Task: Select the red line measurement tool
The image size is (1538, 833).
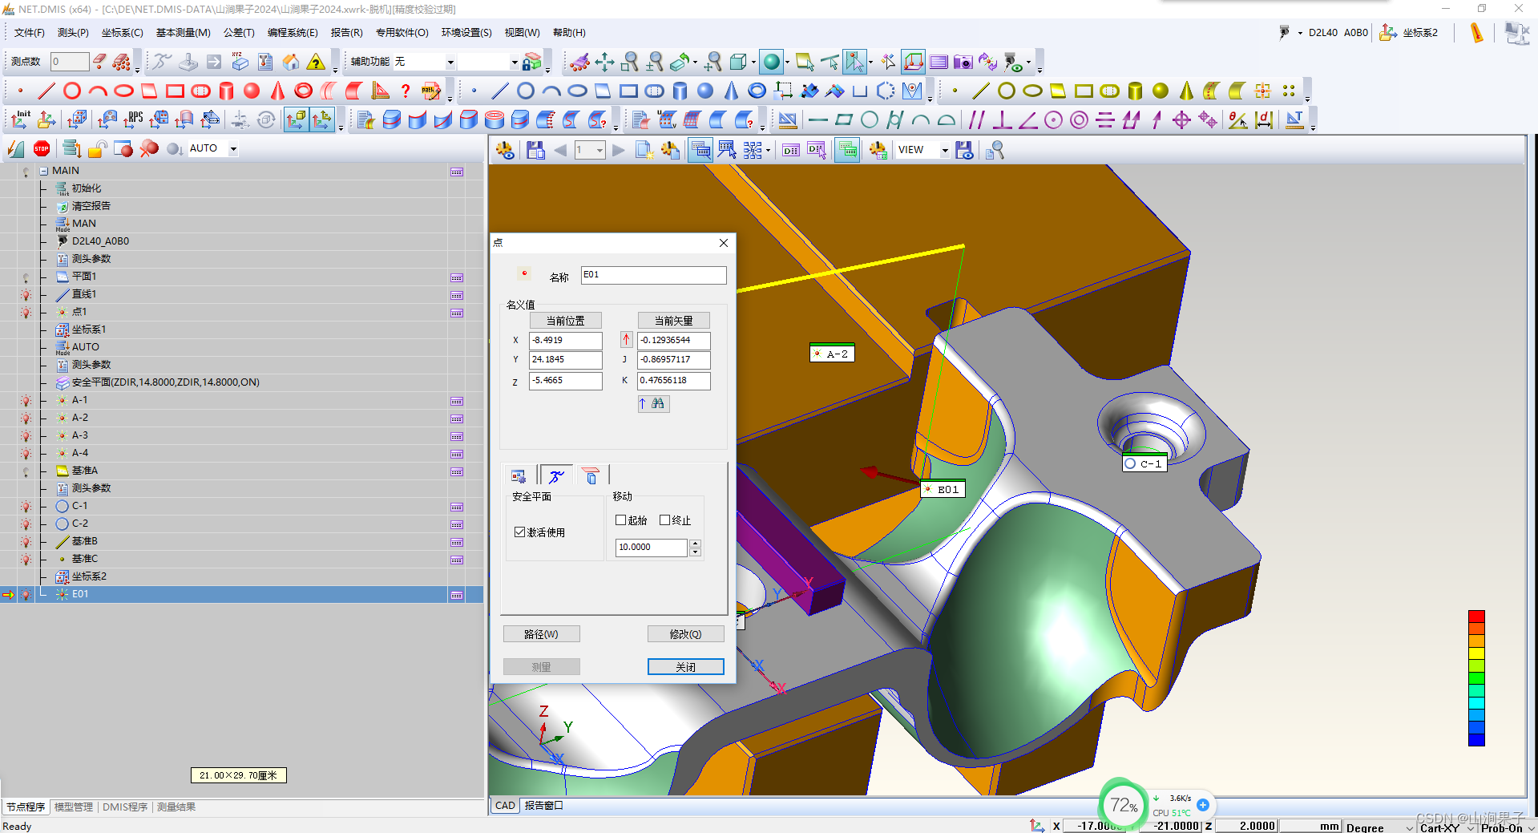Action: pyautogui.click(x=46, y=91)
